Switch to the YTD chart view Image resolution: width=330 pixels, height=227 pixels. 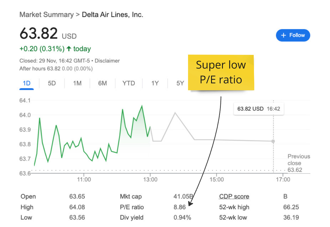129,83
